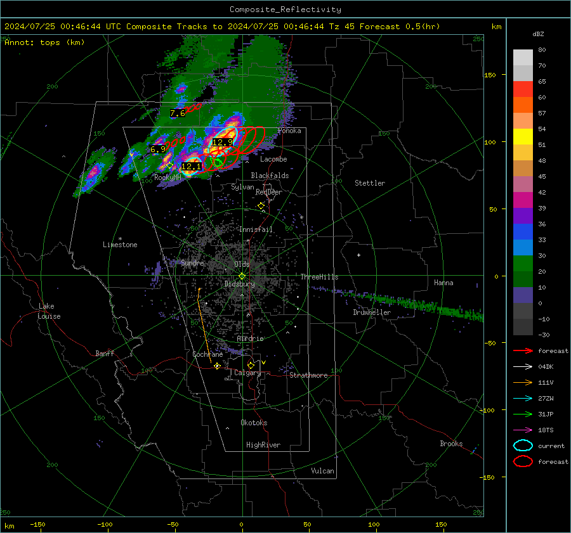Click the Sundre town label

point(192,262)
